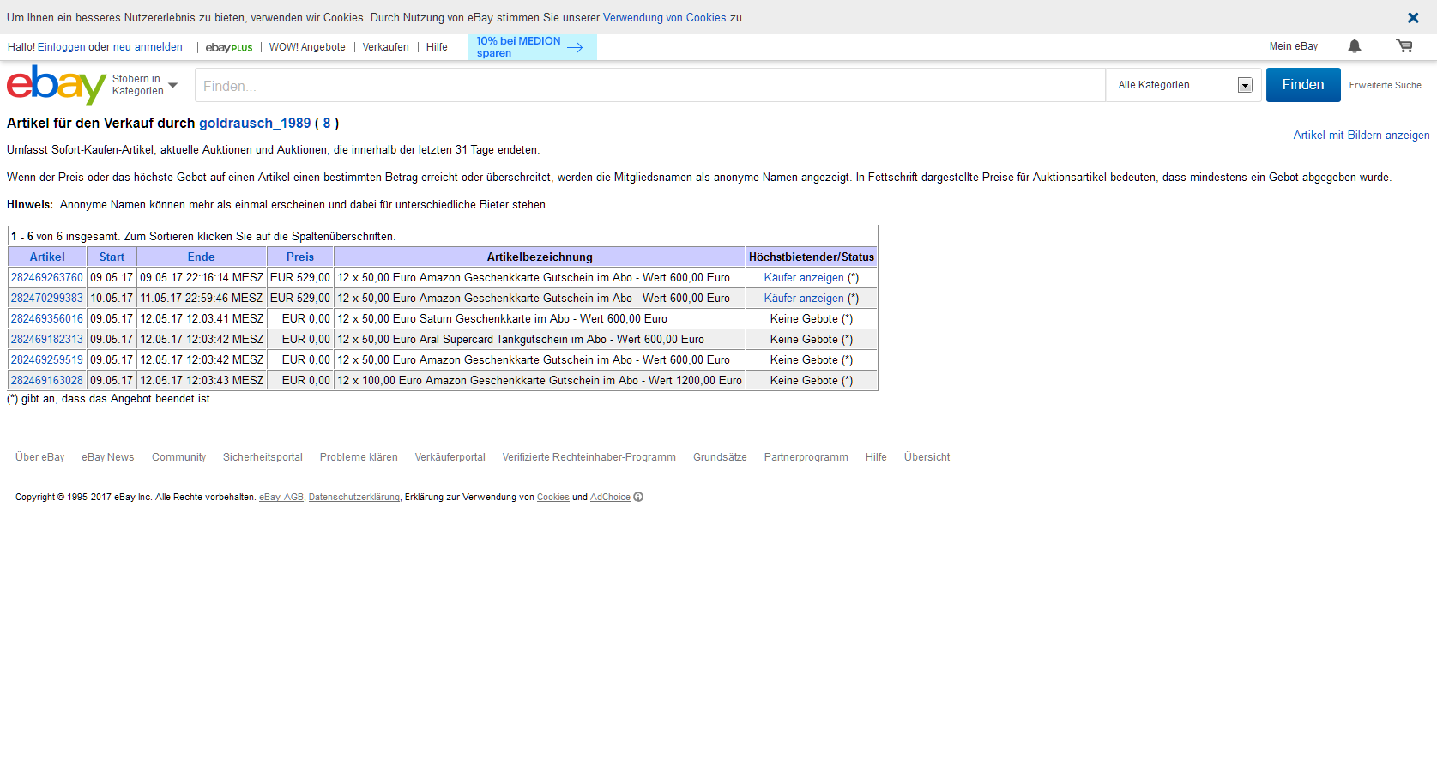This screenshot has width=1437, height=779.
Task: Click the eBay logo
Action: point(57,85)
